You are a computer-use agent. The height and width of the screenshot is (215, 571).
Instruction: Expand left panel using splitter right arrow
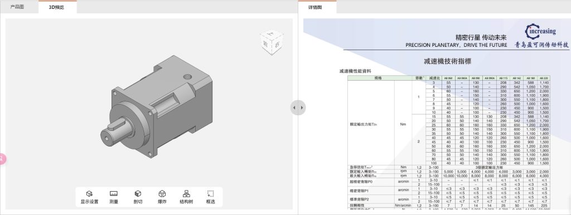(x=302, y=107)
